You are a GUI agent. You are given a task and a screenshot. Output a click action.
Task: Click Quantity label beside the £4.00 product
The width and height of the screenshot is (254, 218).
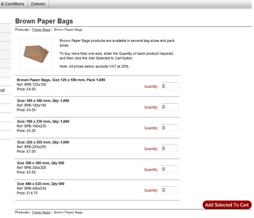click(151, 87)
